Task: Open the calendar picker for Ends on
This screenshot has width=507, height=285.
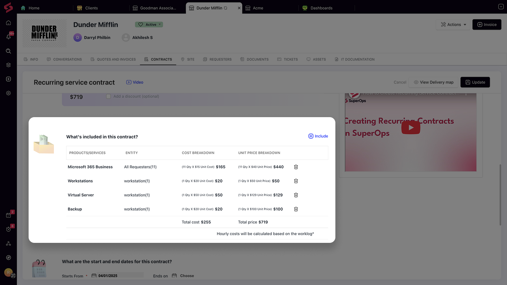Action: (174, 276)
